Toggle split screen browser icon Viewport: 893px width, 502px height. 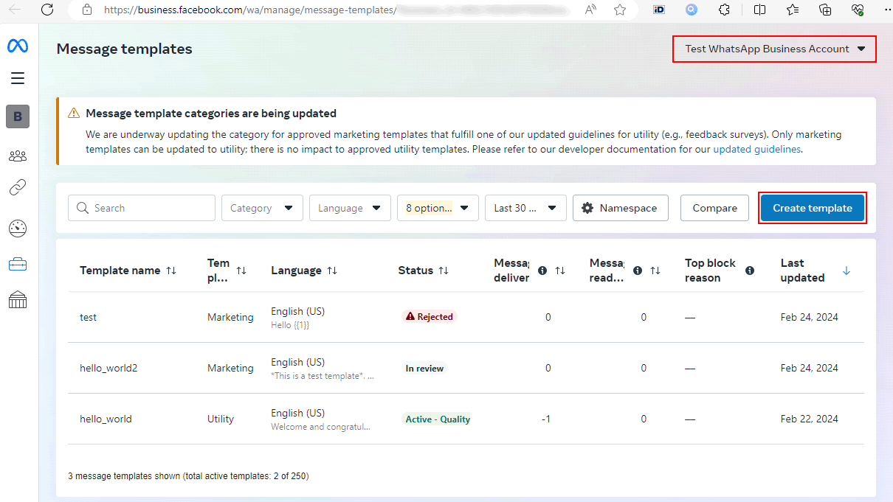(x=759, y=10)
